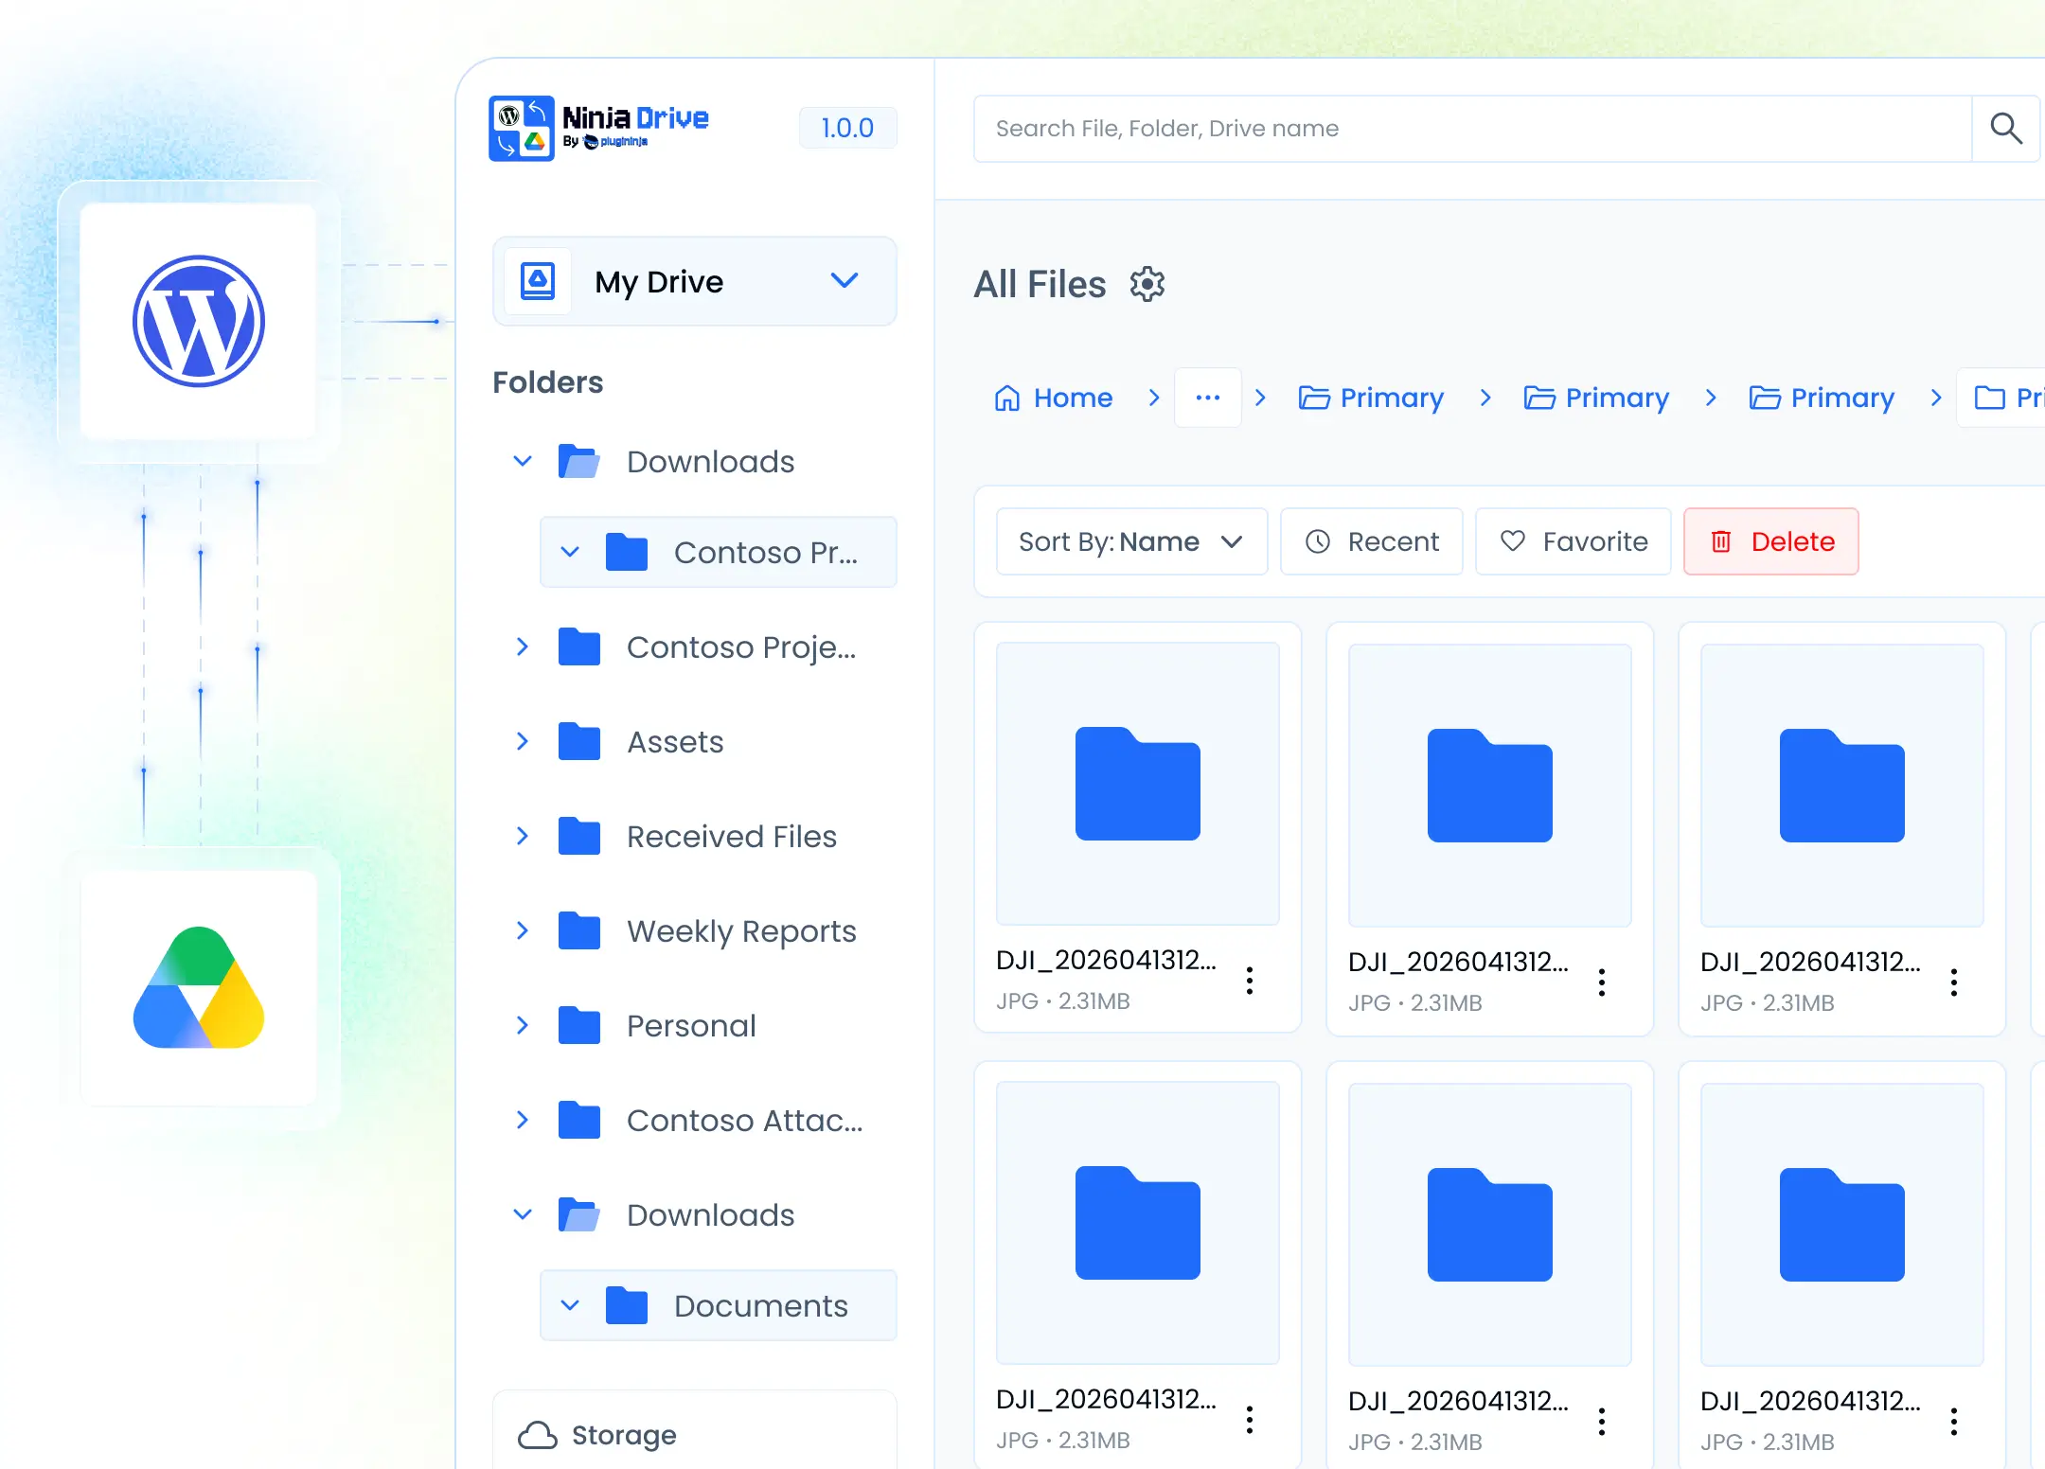The width and height of the screenshot is (2045, 1469).
Task: Open the Sort By: Name dropdown
Action: click(1131, 541)
